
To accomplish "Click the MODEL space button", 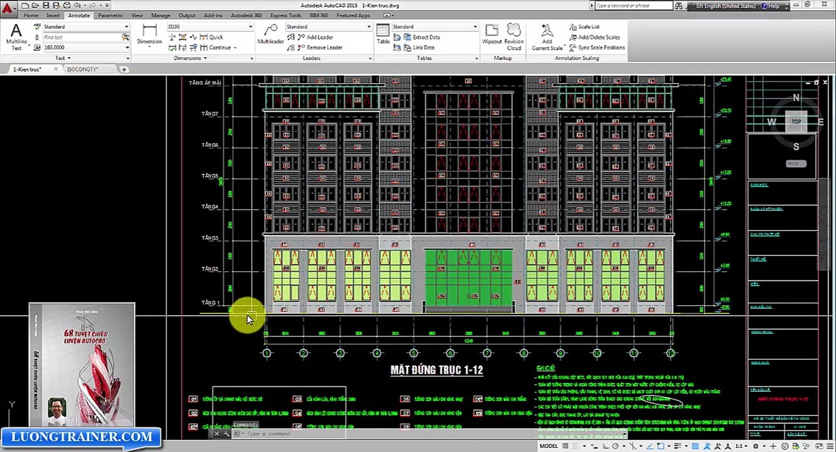I will tap(548, 446).
